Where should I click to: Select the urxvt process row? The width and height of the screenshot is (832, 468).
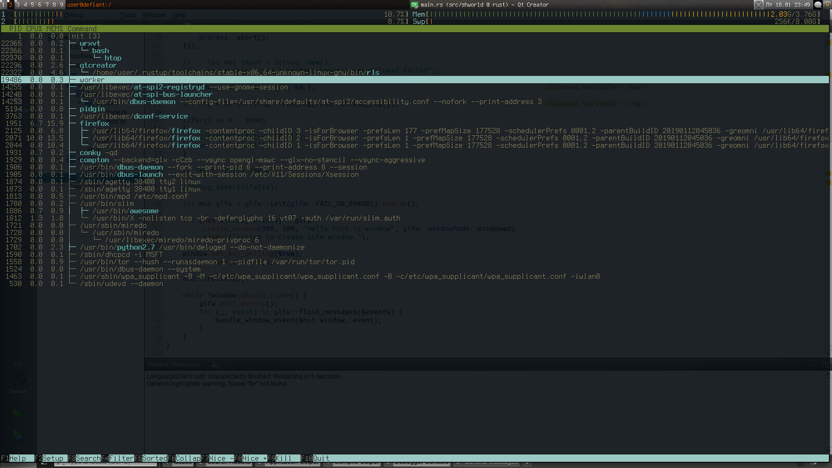(x=414, y=43)
